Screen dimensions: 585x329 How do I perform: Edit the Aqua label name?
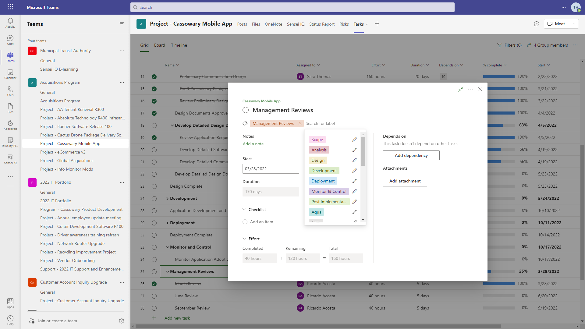click(x=354, y=212)
